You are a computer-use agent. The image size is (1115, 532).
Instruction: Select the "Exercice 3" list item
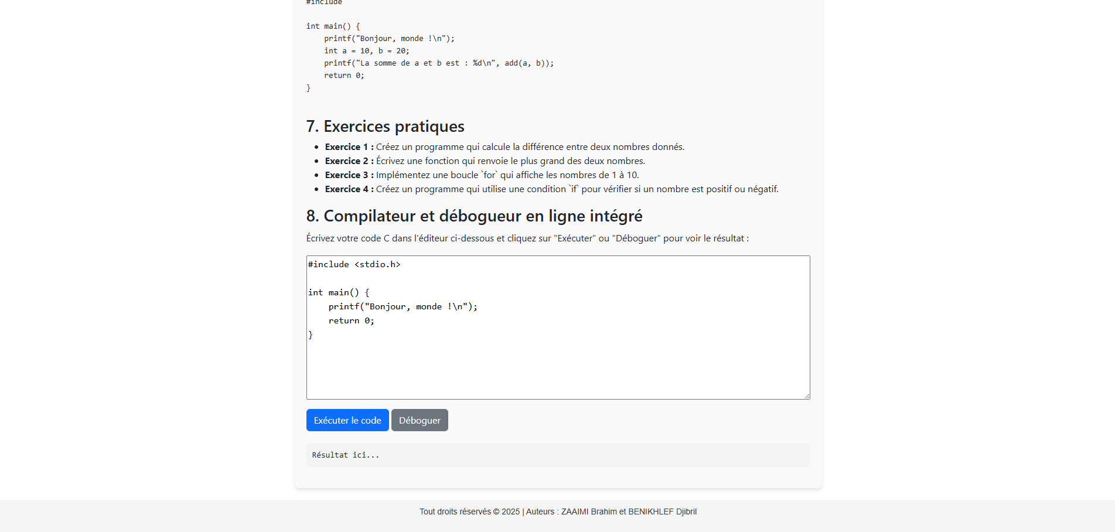click(x=482, y=175)
